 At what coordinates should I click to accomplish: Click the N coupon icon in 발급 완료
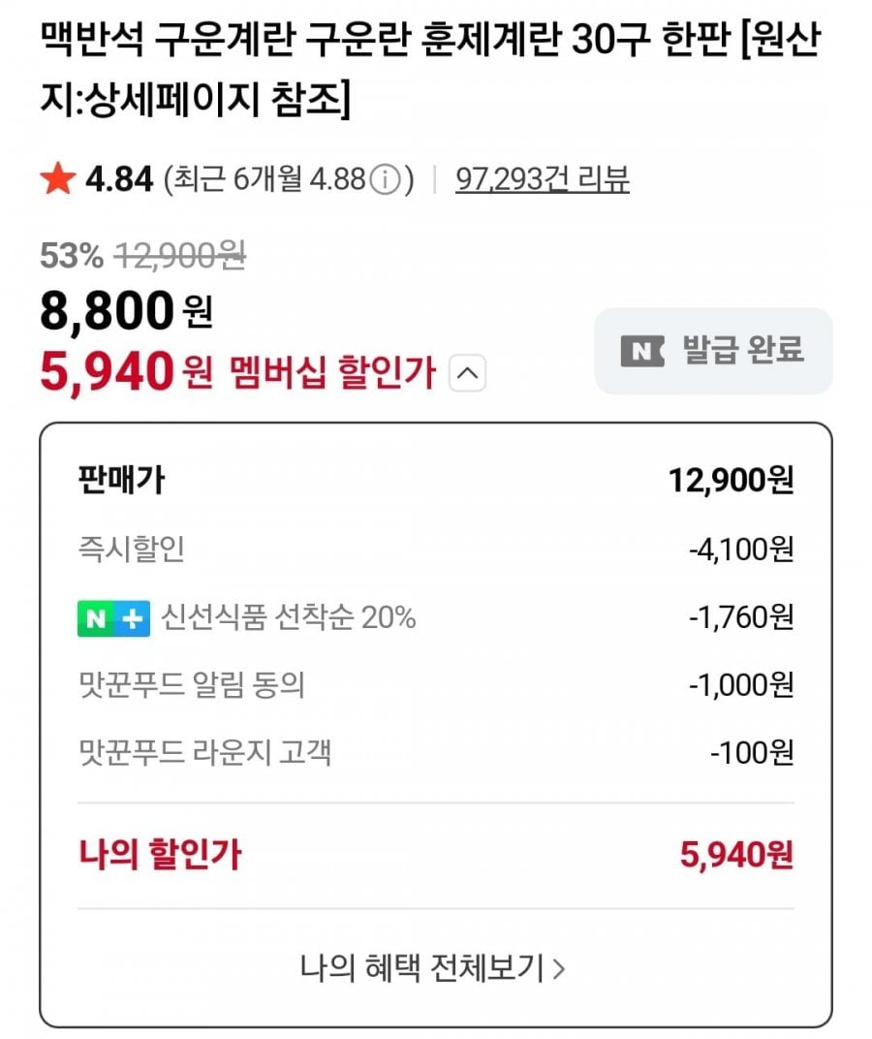coord(641,350)
